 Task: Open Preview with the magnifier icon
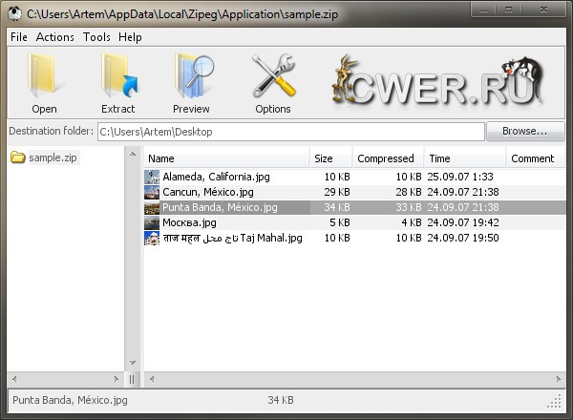click(x=192, y=78)
